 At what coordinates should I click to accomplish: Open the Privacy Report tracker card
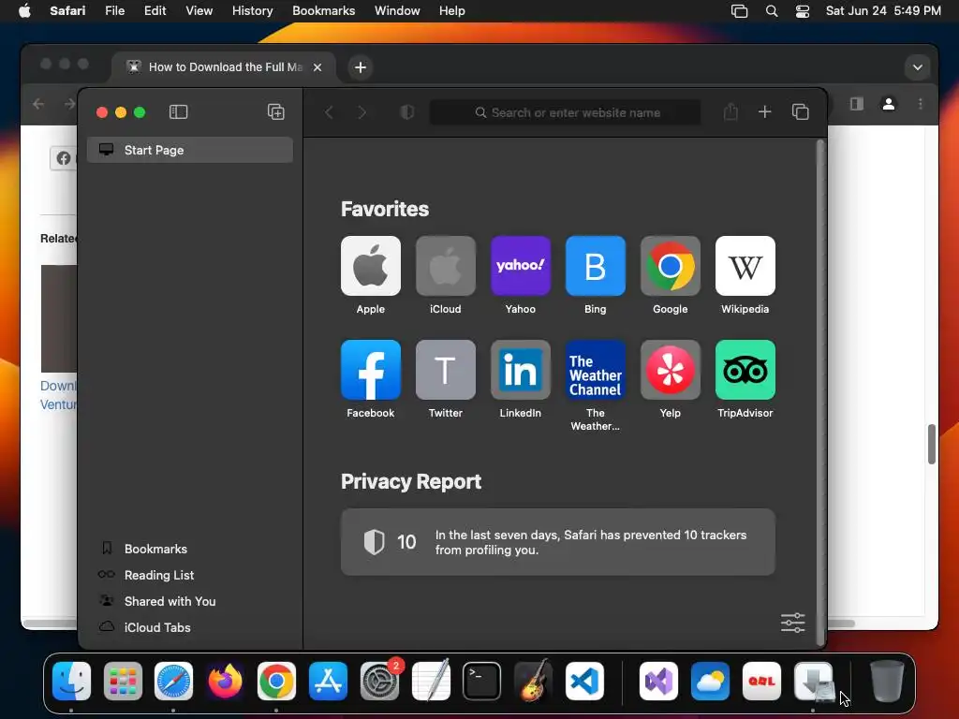(558, 542)
